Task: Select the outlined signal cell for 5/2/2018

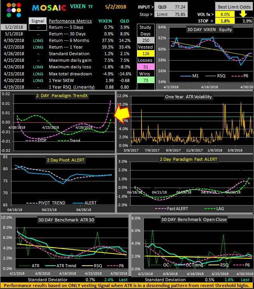Action: (38, 27)
